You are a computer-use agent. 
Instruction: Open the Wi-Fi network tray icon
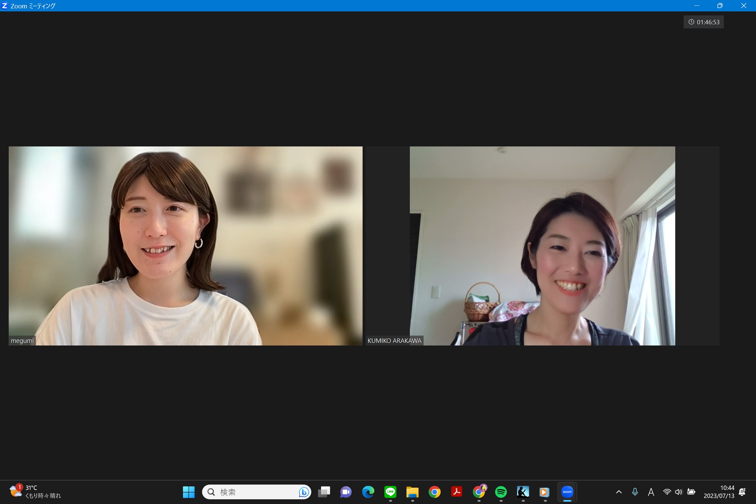667,492
